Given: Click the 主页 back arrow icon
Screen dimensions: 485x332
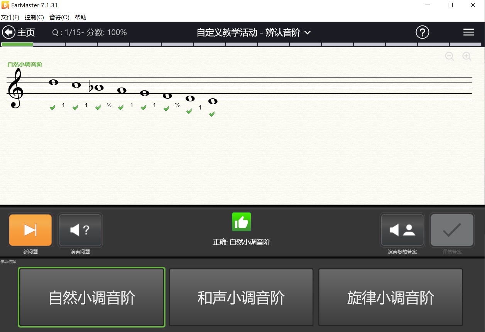Looking at the screenshot, I should click(8, 32).
